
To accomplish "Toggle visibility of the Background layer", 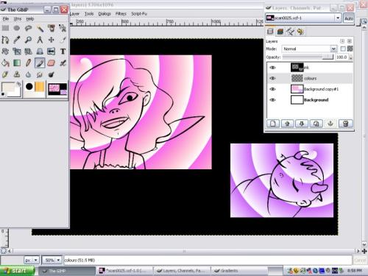I will tap(272, 100).
